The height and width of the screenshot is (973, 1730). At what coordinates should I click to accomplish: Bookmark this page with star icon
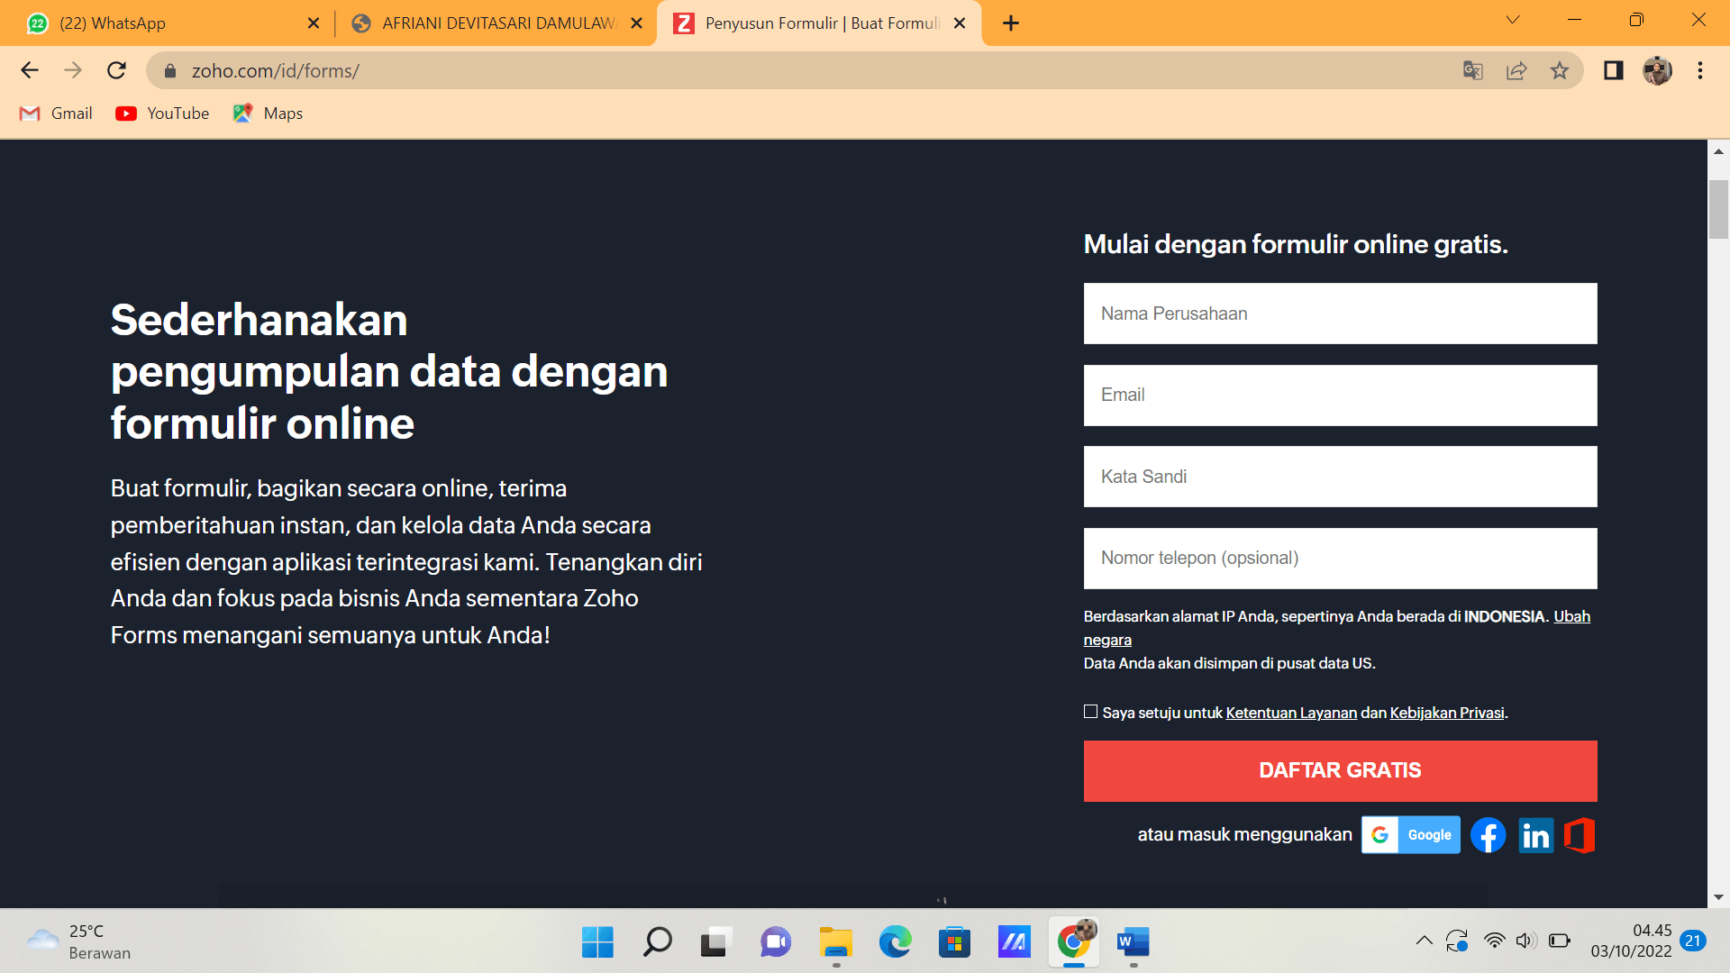click(1560, 70)
